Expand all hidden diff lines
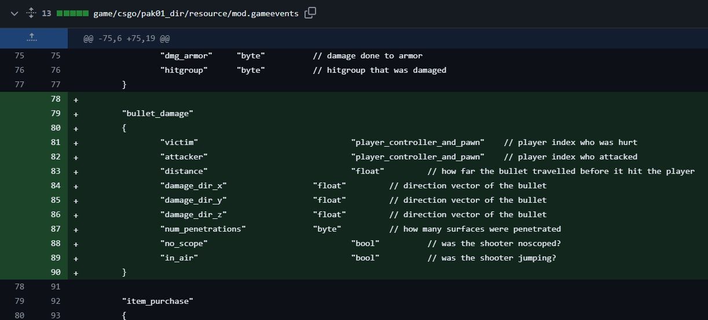The width and height of the screenshot is (708, 320). (32, 13)
